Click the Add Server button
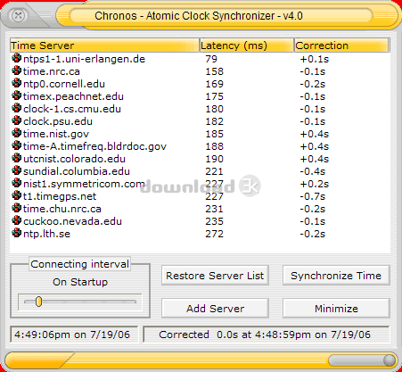Image resolution: width=402 pixels, height=372 pixels. (x=215, y=309)
